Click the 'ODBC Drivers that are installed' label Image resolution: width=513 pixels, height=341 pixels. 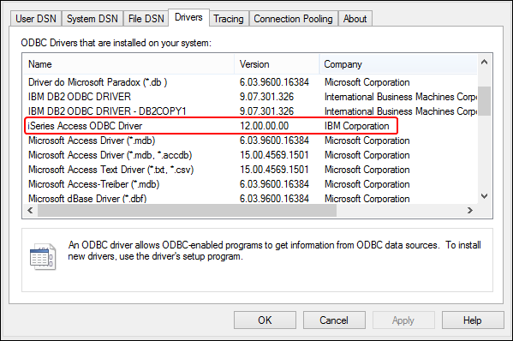pos(116,43)
